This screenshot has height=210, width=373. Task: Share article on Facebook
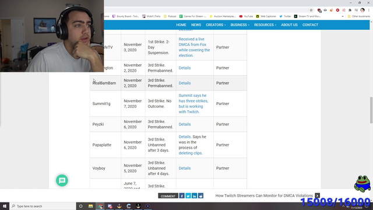pos(182,196)
